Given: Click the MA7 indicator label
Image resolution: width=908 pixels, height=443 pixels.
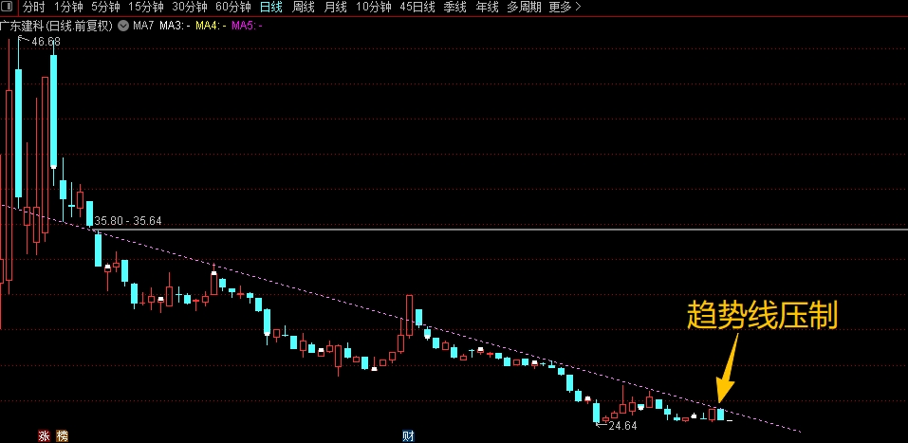Looking at the screenshot, I should click(143, 26).
